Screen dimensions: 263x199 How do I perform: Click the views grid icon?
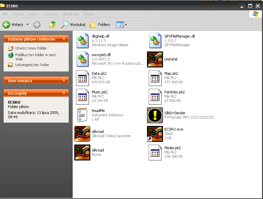[120, 25]
